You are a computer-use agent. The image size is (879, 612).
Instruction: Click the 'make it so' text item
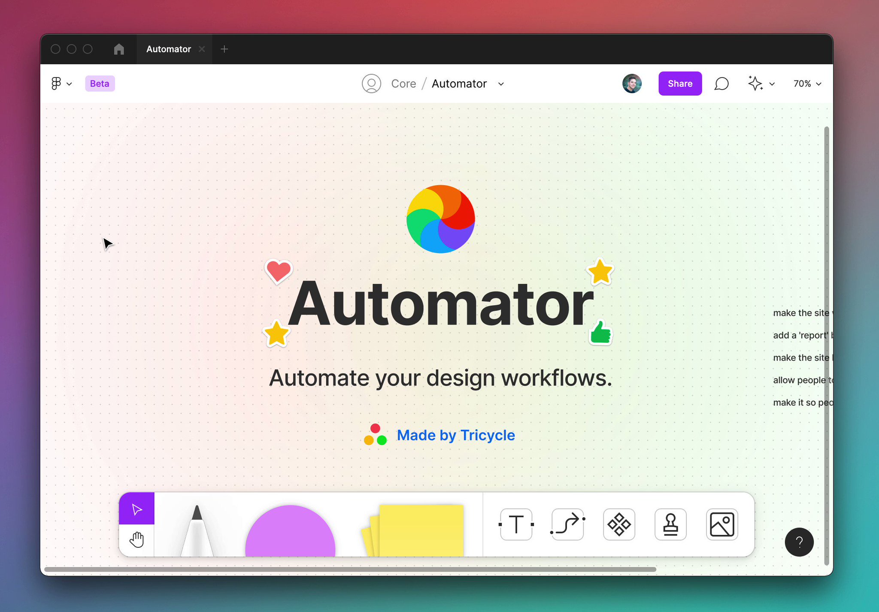pos(803,402)
